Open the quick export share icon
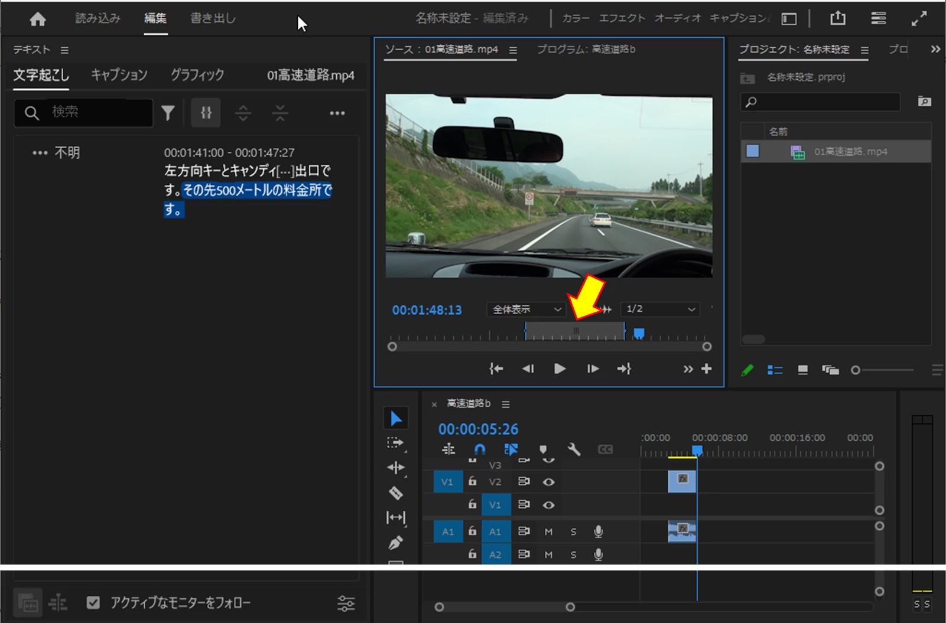Screen dimensions: 946x623 point(837,18)
